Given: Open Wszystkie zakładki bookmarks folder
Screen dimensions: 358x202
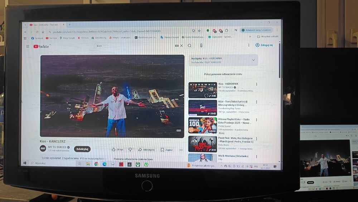Looking at the screenshot, I should pos(267,36).
